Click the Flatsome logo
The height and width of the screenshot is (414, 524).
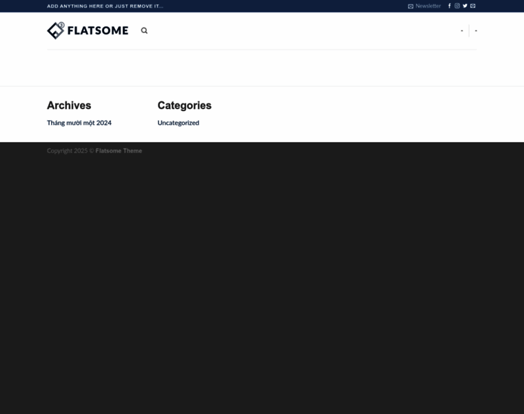(x=88, y=31)
